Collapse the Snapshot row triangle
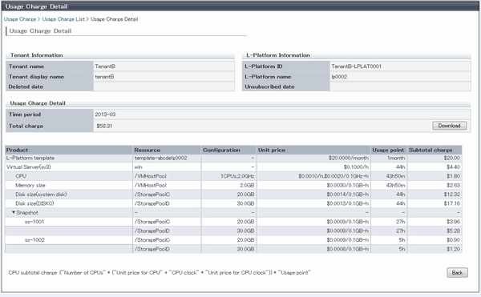 click(14, 212)
